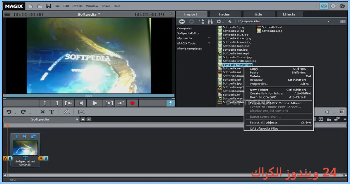Jump to range start button
This screenshot has height=184, width=350.
click(x=68, y=103)
